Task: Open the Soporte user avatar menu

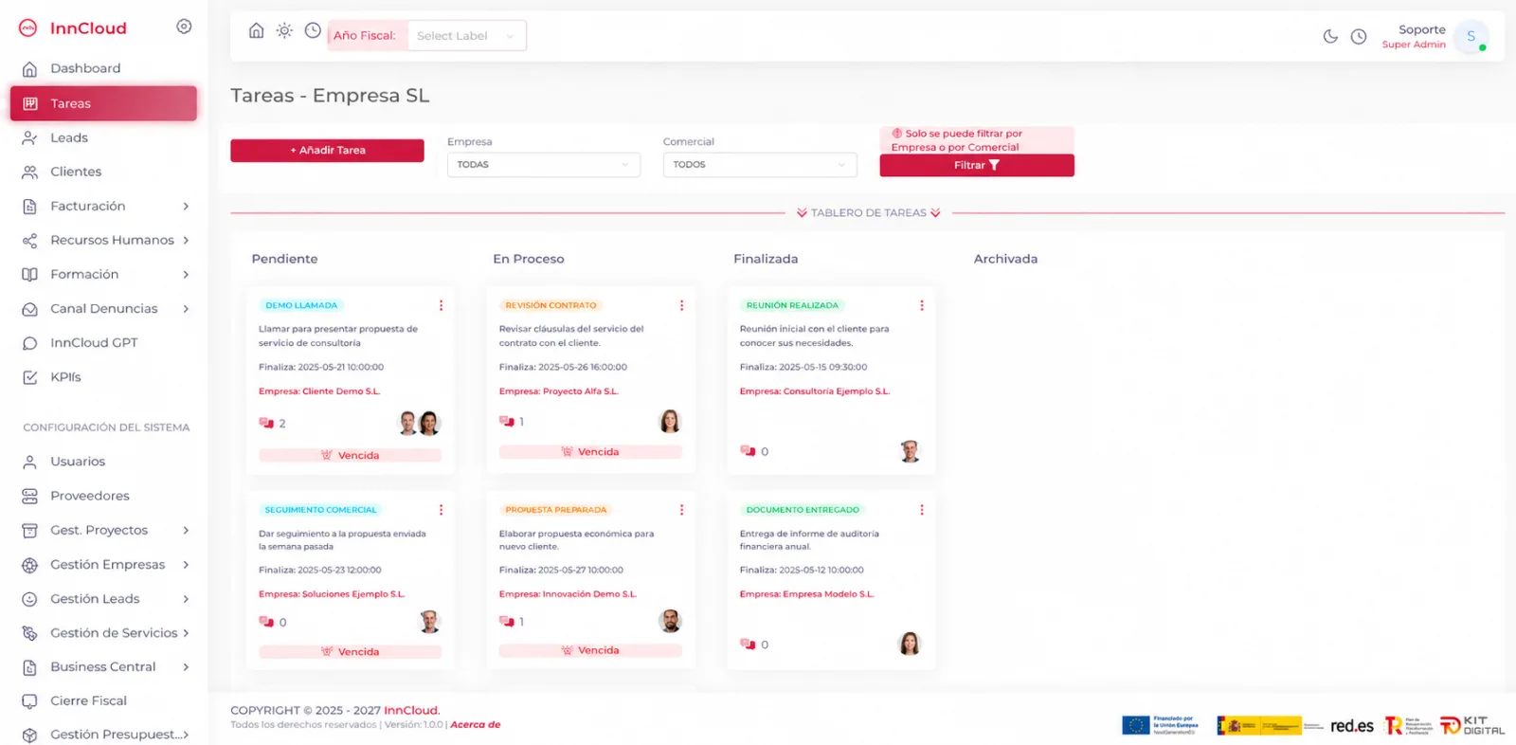Action: coord(1471,36)
